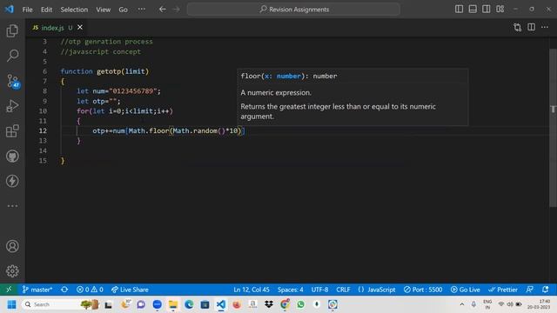Open Dropbox from the taskbar
Image resolution: width=557 pixels, height=313 pixels.
[269, 304]
